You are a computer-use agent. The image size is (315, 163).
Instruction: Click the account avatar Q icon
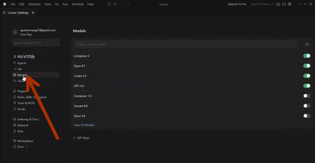click(x=15, y=32)
